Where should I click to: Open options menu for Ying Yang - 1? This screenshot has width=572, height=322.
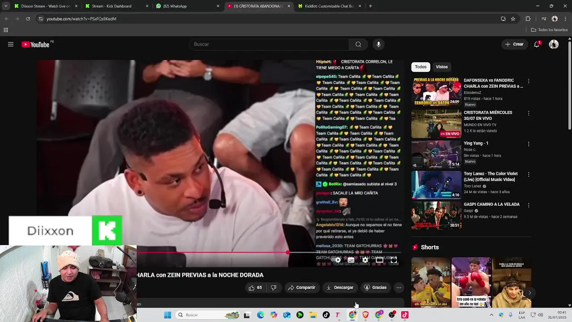point(529,144)
